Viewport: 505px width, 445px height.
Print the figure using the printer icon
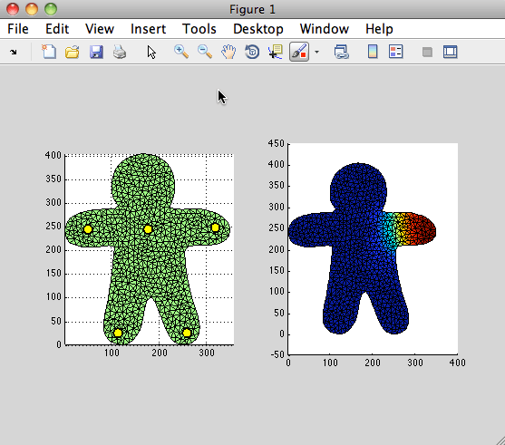[120, 52]
